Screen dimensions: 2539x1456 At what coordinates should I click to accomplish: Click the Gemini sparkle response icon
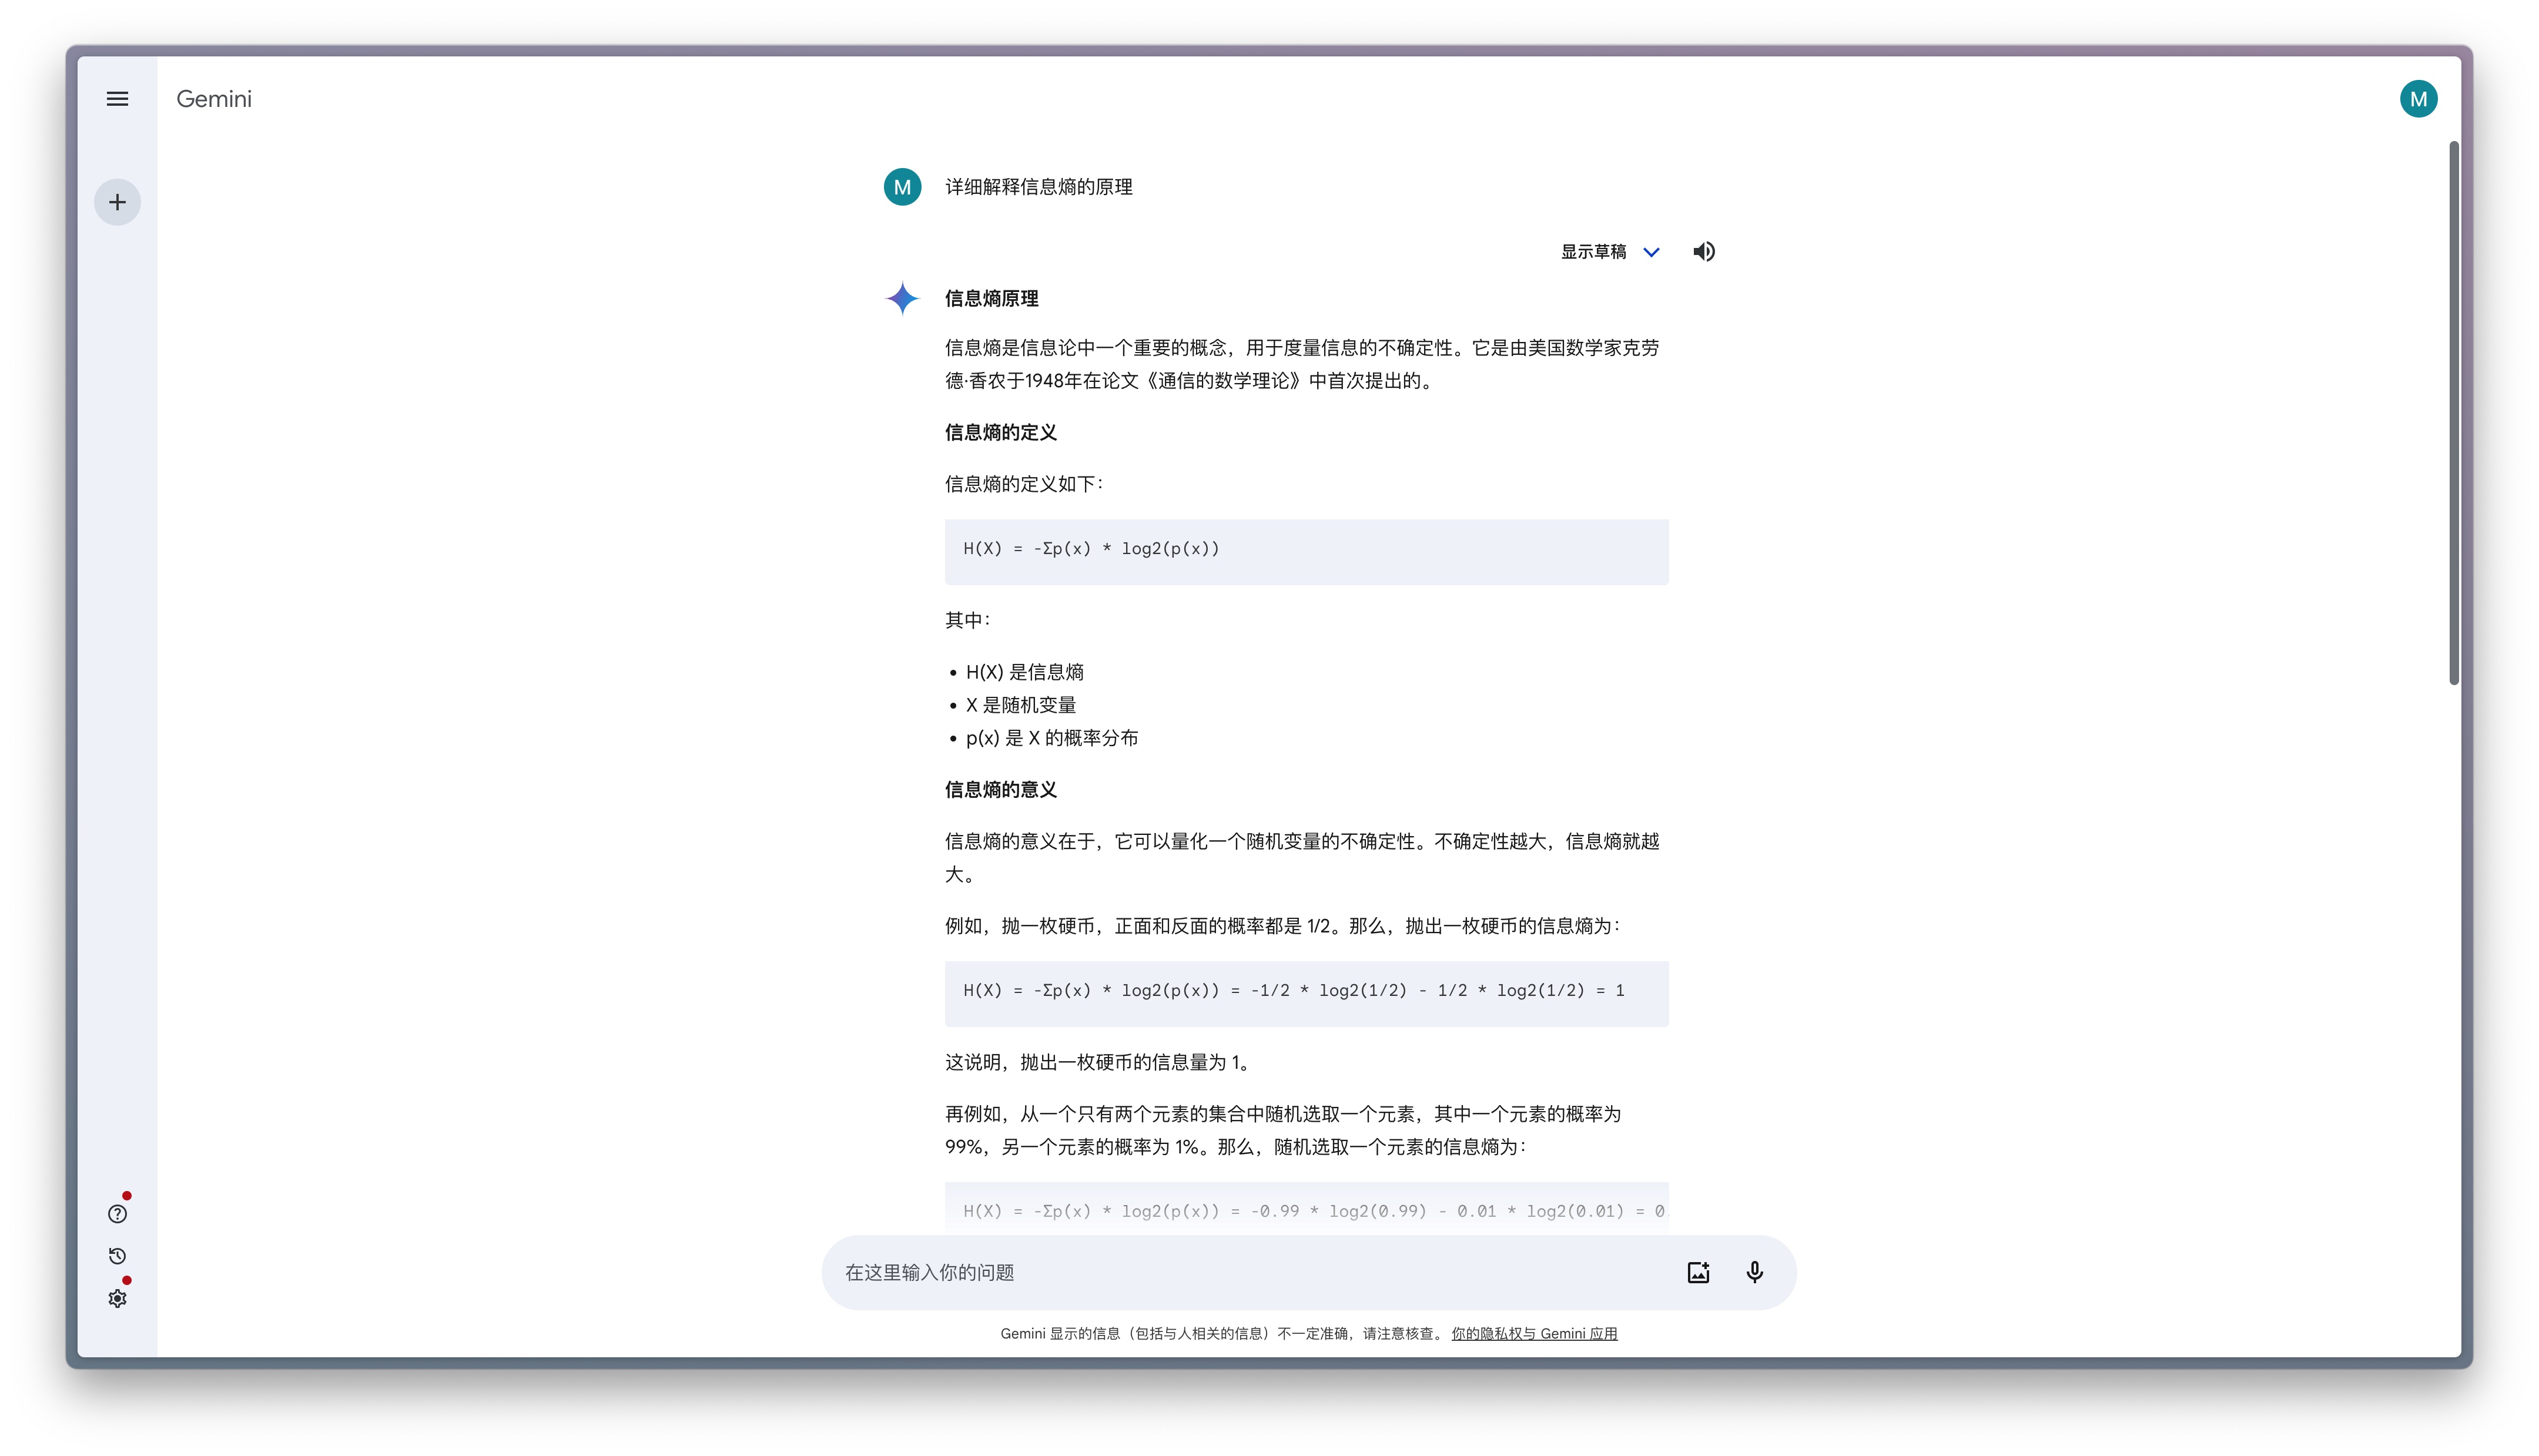(902, 298)
